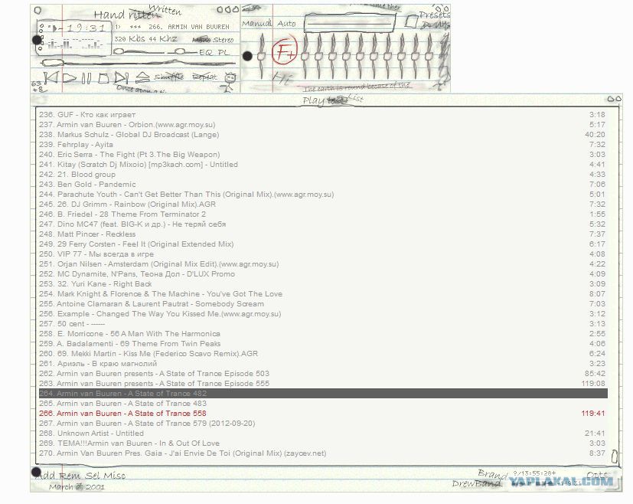Select track 254 Mark Knight & Florence
The width and height of the screenshot is (633, 504).
(x=323, y=294)
